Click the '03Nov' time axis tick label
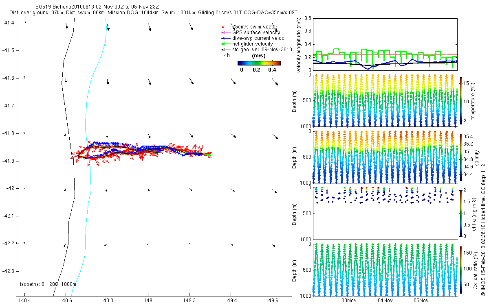489x305 pixels. tap(349, 301)
